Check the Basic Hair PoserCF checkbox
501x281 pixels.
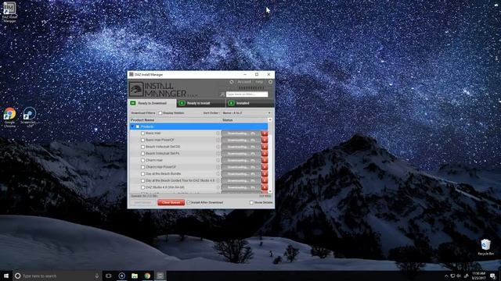click(142, 140)
